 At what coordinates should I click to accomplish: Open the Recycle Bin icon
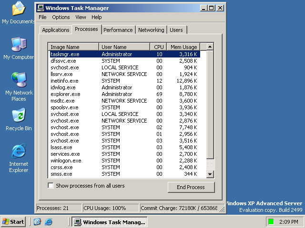point(19,116)
